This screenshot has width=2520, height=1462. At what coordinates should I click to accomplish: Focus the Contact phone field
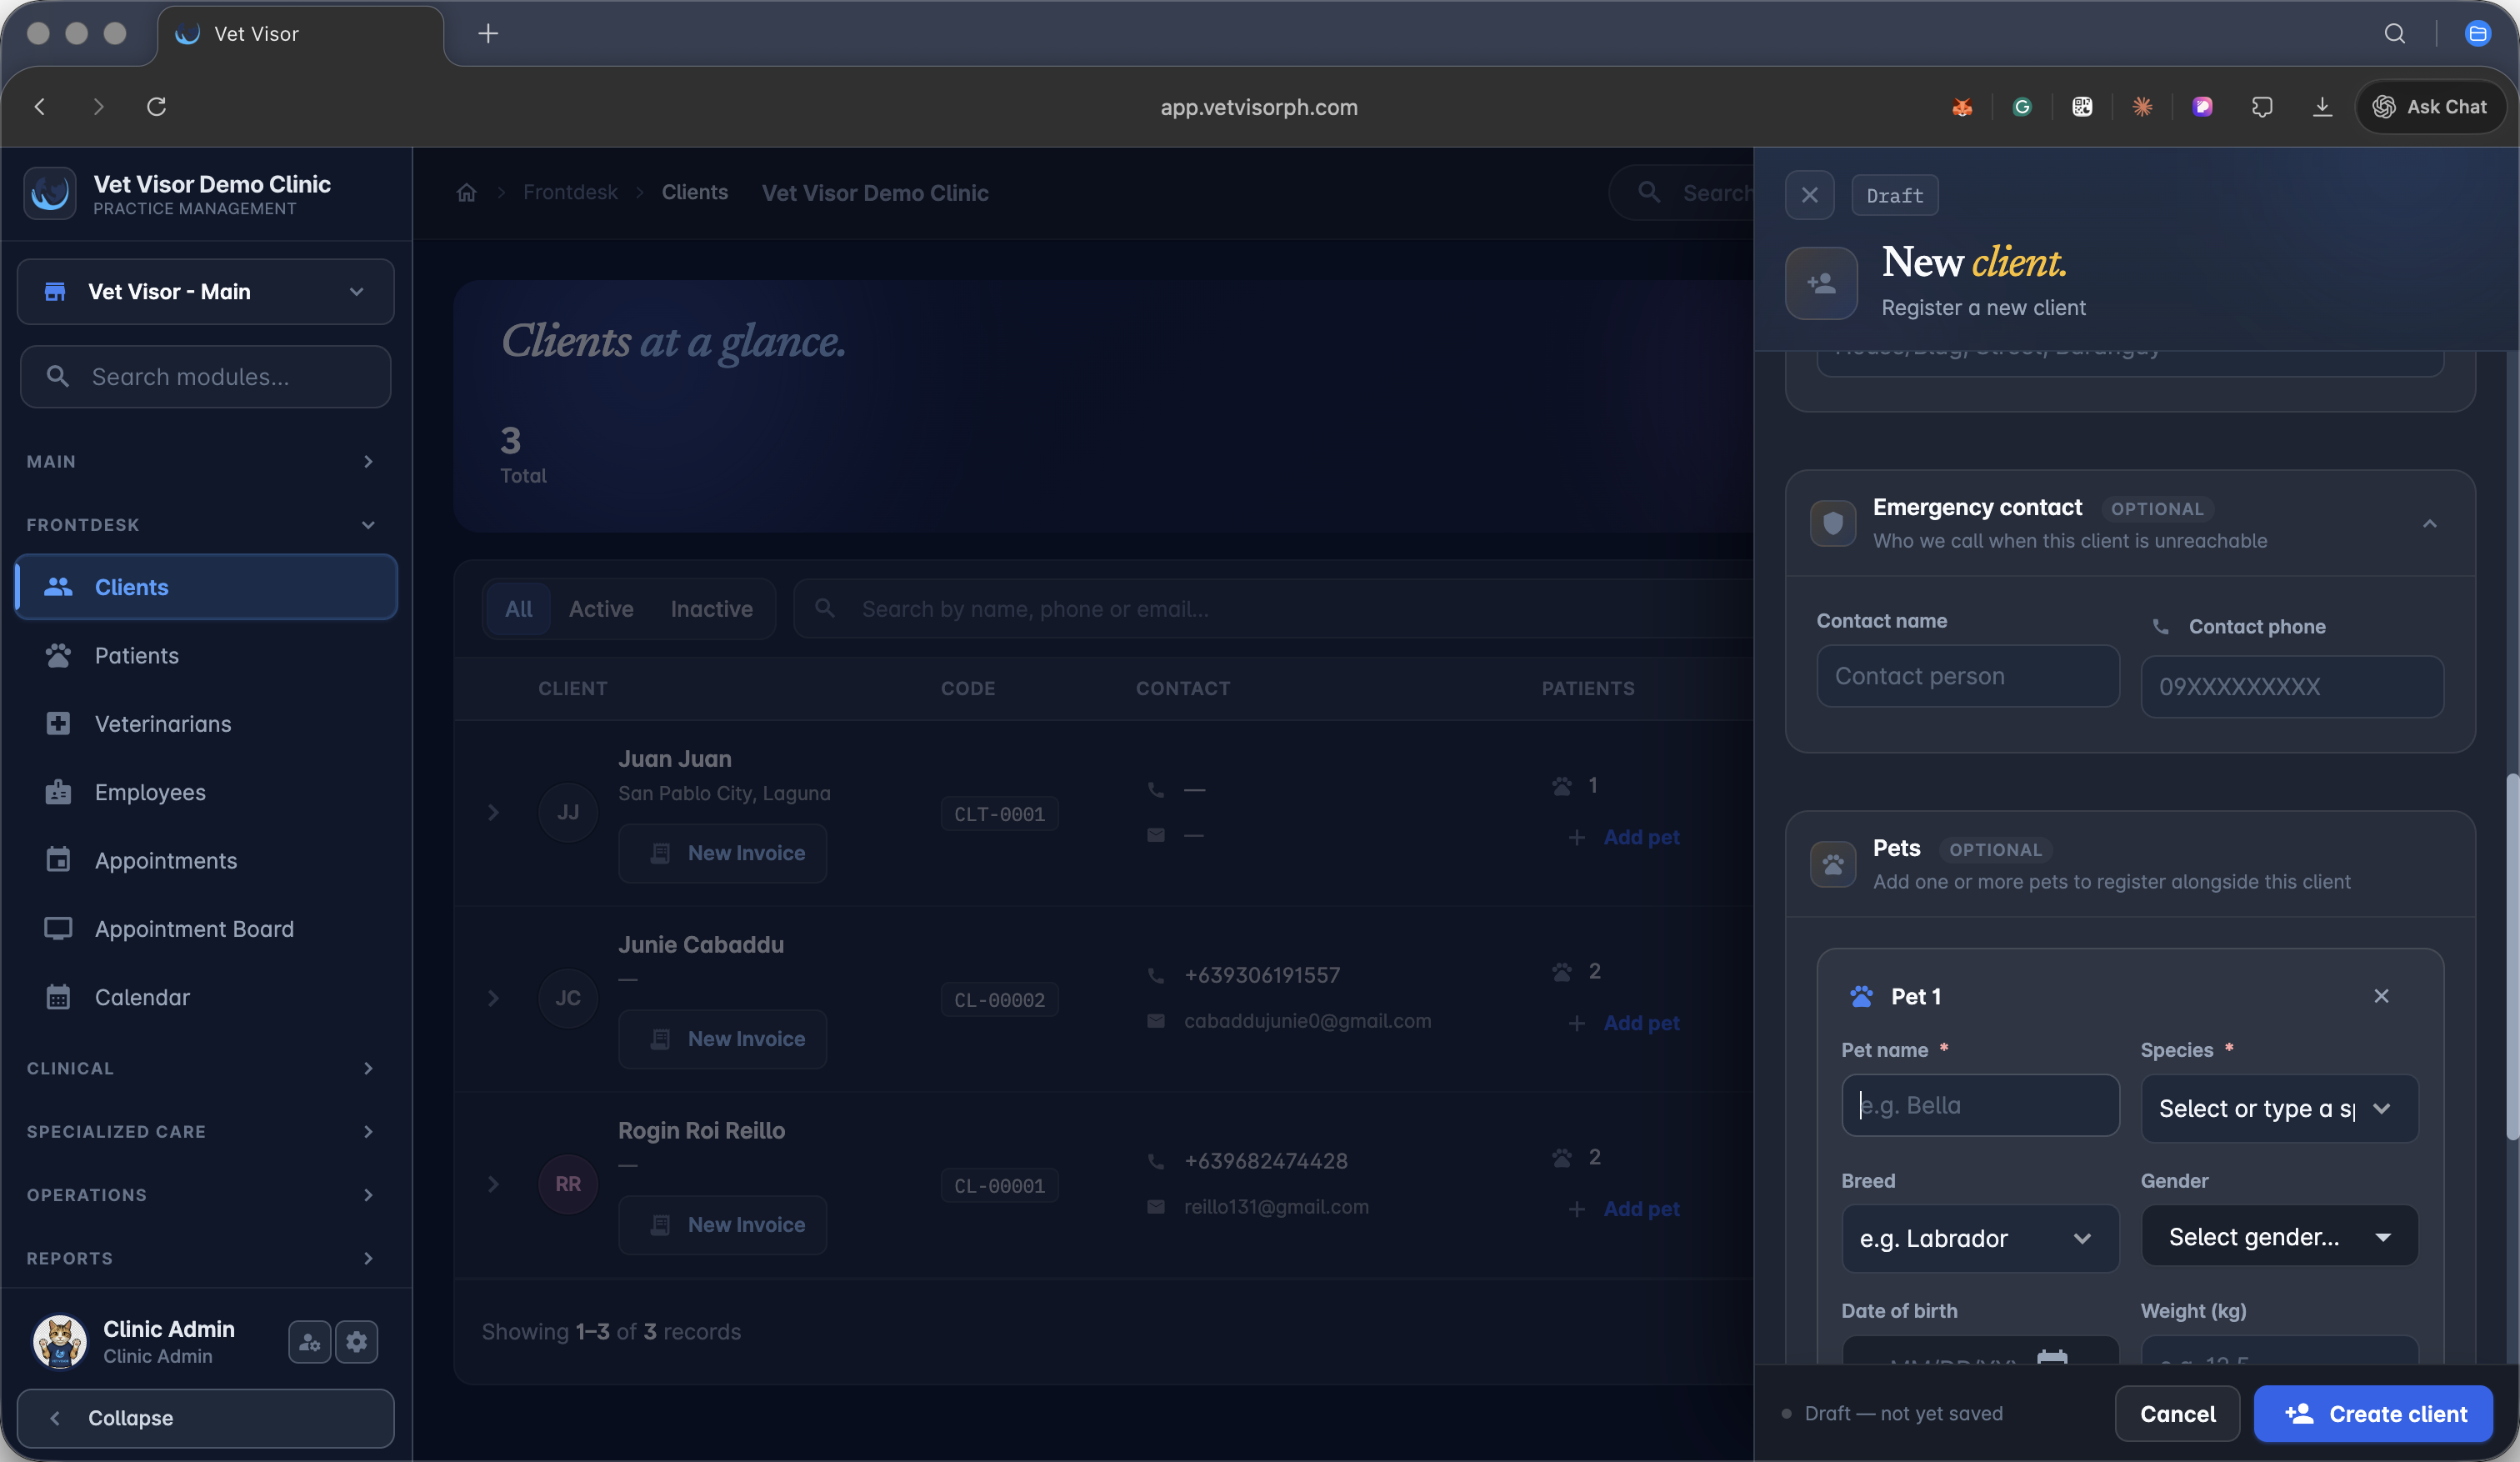point(2291,687)
